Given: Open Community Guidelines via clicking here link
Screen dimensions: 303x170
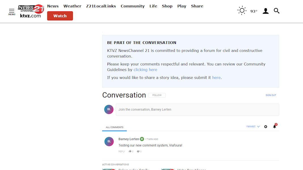Looking at the screenshot, I should tap(145, 70).
